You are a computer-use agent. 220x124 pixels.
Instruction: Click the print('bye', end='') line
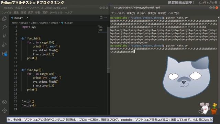tap(47, 78)
